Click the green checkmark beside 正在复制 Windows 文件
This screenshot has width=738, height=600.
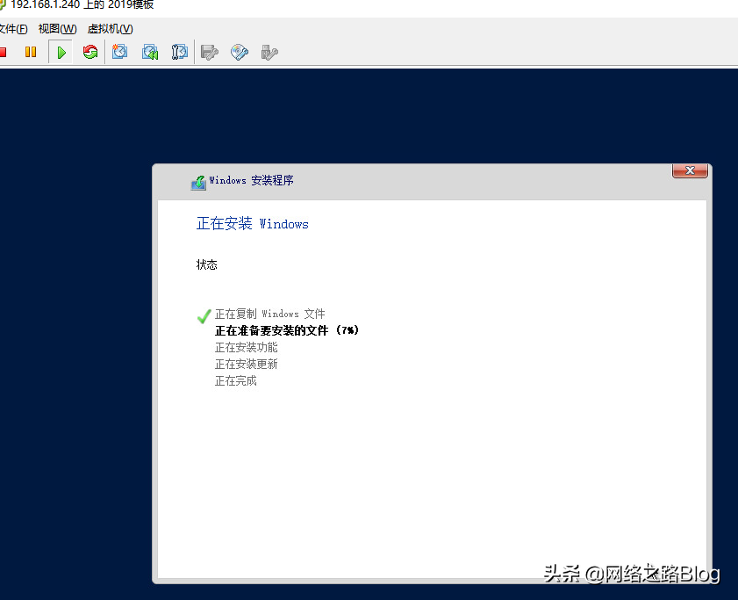[204, 316]
